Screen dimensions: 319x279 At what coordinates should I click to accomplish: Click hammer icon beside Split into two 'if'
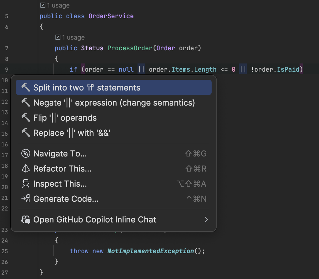[x=25, y=87]
